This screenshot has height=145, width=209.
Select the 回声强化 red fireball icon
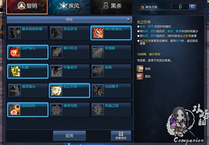15,52
